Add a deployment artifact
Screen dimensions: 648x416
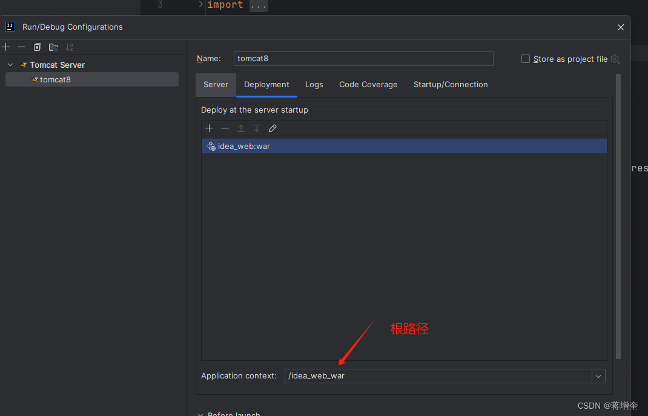(x=209, y=128)
